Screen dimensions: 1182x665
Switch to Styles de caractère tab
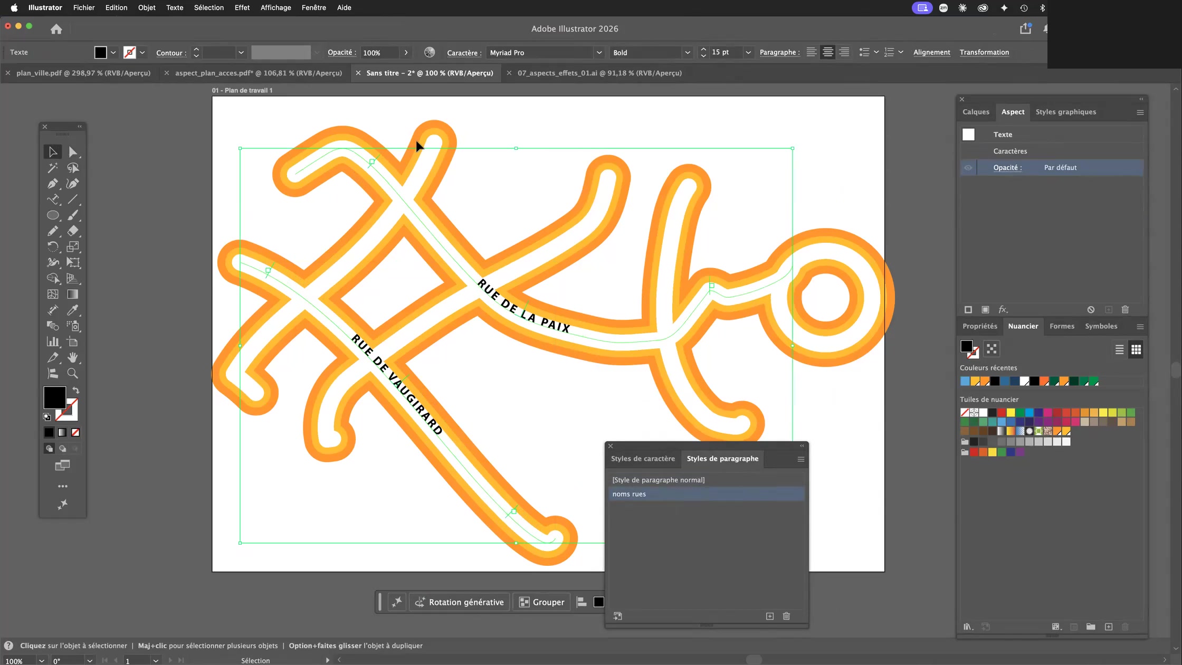point(643,459)
